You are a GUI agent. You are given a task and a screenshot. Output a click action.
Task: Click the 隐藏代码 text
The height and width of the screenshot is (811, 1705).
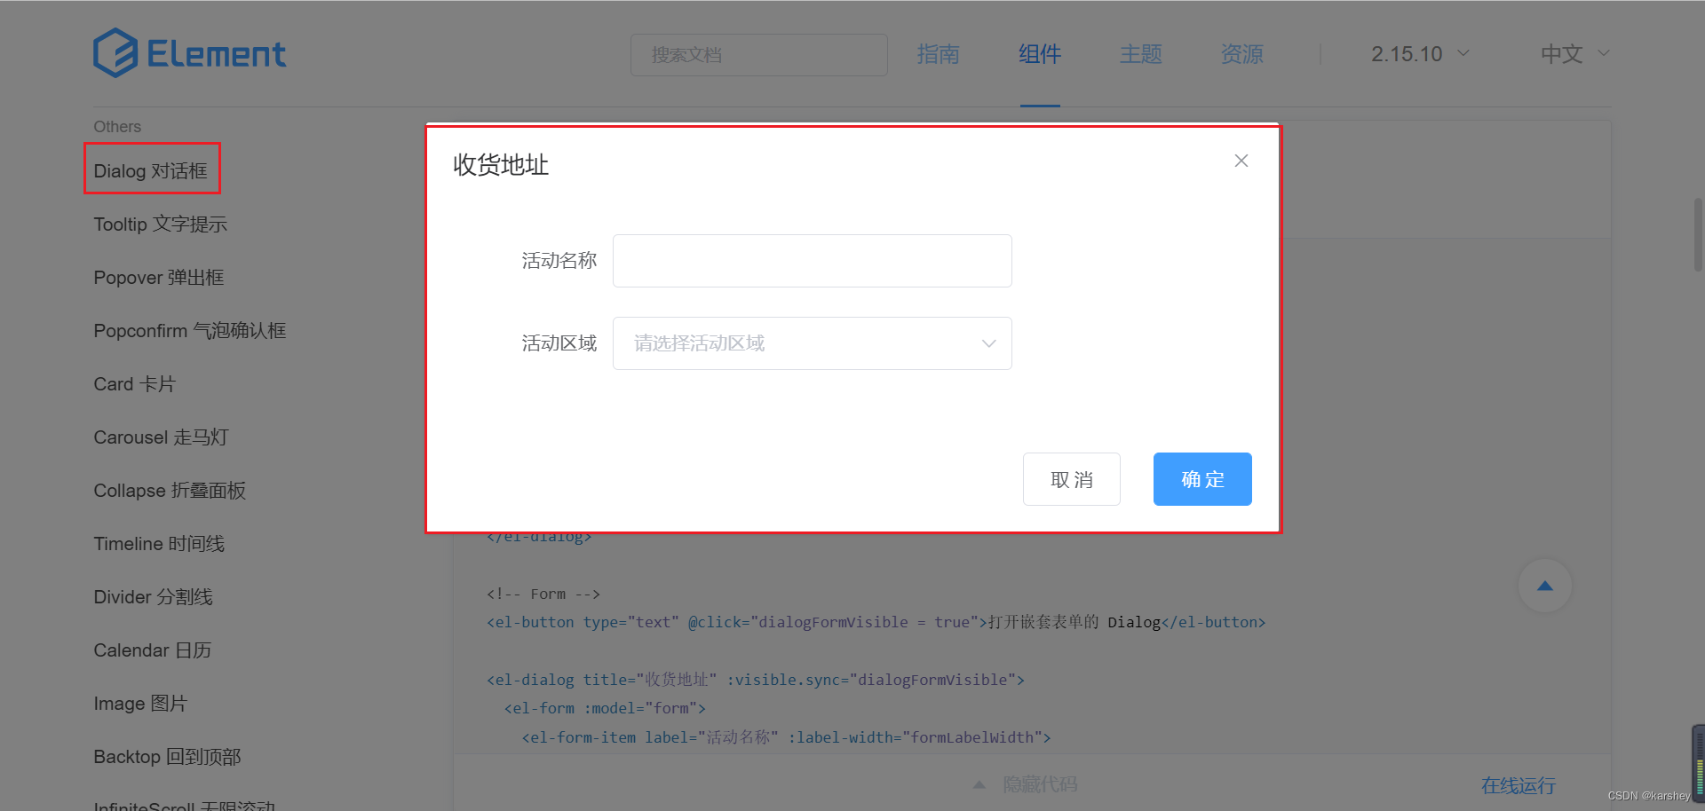click(1041, 784)
